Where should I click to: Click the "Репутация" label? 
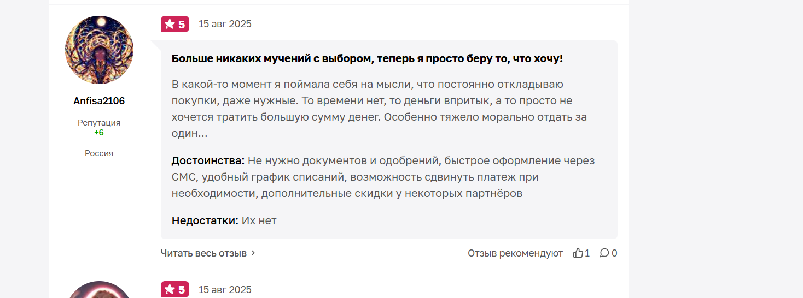point(99,123)
